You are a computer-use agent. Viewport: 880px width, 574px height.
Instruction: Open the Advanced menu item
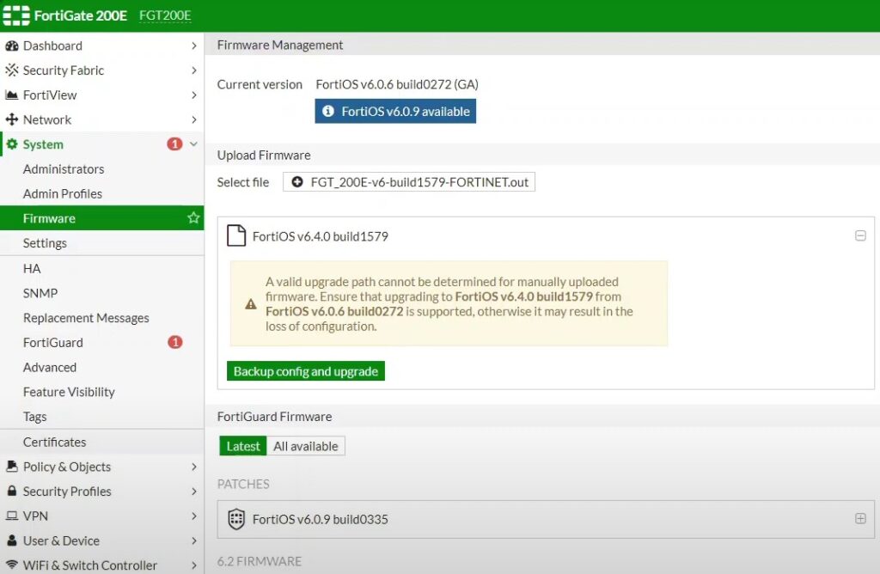102,367
